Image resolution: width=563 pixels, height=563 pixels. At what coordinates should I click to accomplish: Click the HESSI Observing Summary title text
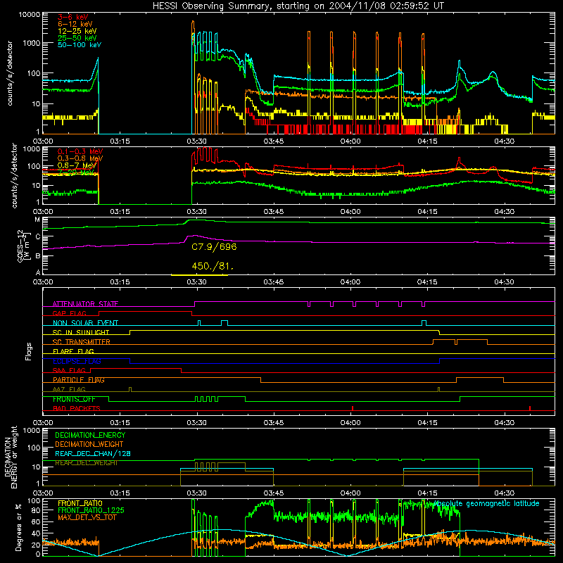tap(298, 6)
